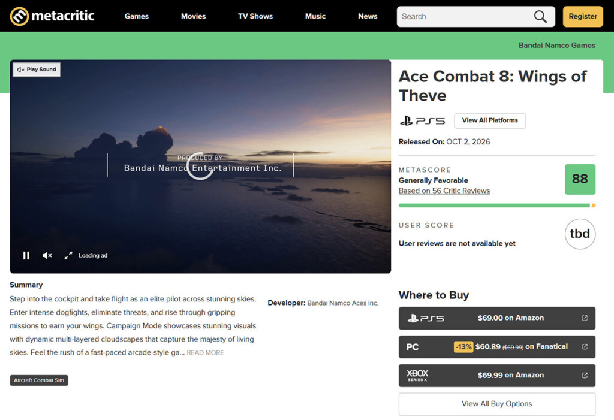This screenshot has width=614, height=420.
Task: Click the 88 Metascore badge
Action: (580, 179)
